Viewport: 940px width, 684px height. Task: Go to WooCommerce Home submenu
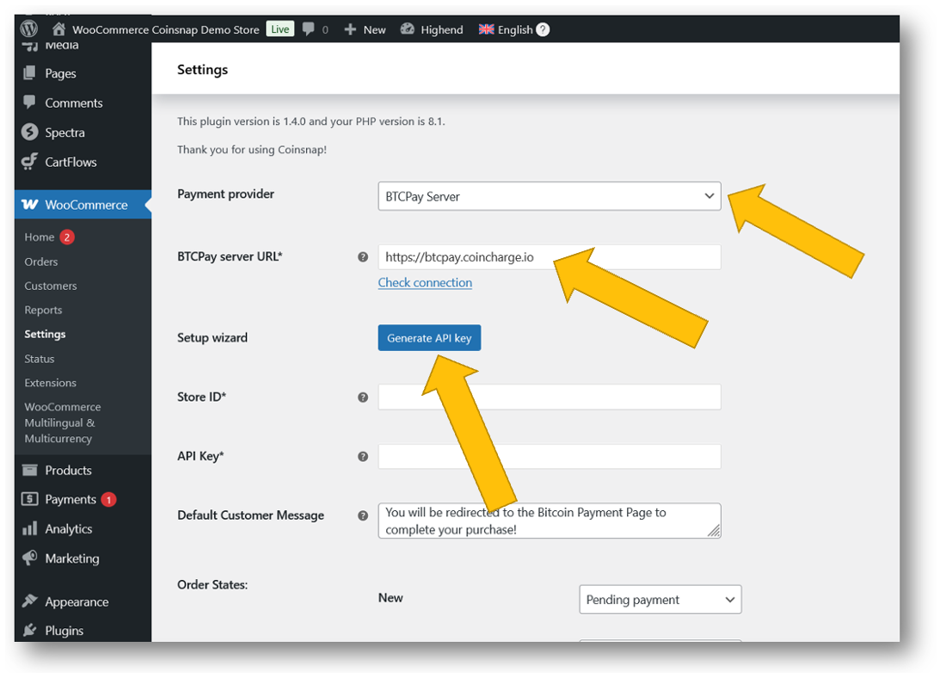click(40, 237)
